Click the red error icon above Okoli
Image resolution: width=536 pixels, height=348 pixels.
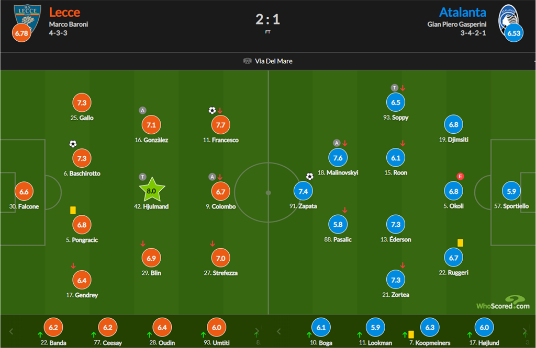(x=461, y=176)
